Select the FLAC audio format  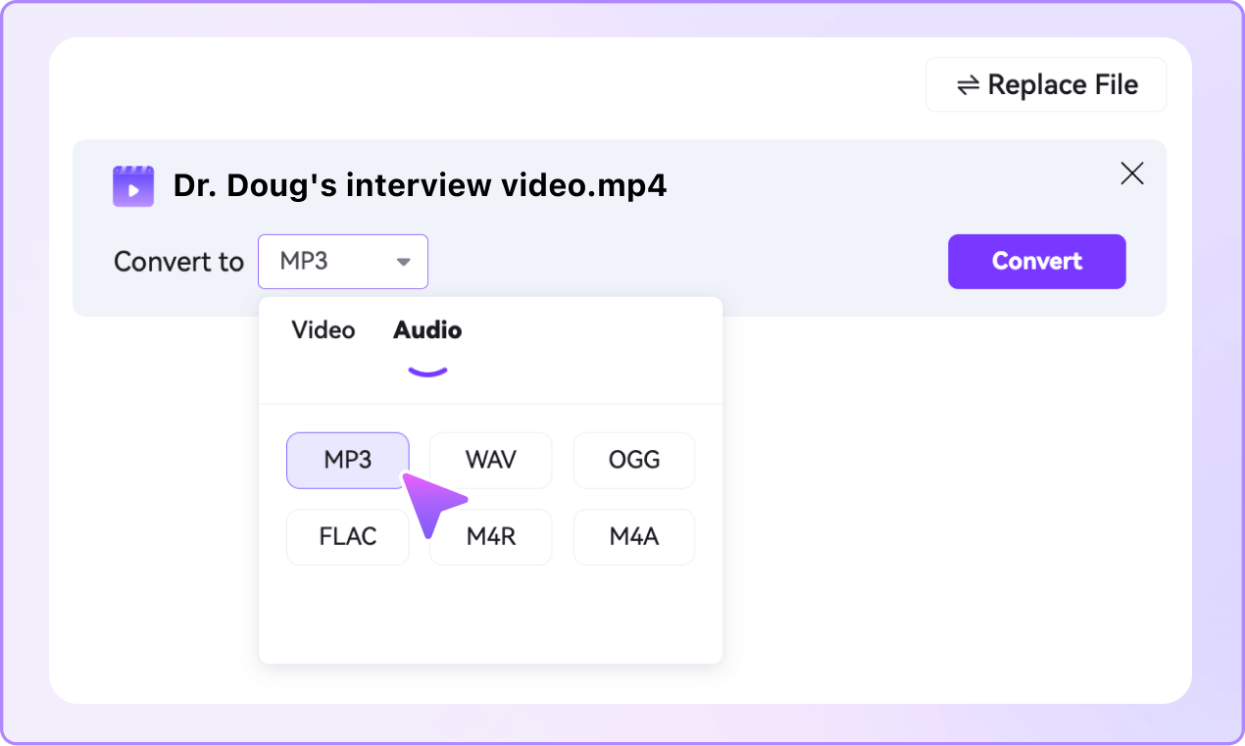347,536
